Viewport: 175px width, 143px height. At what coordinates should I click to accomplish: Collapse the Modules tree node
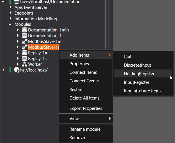click(x=10, y=25)
